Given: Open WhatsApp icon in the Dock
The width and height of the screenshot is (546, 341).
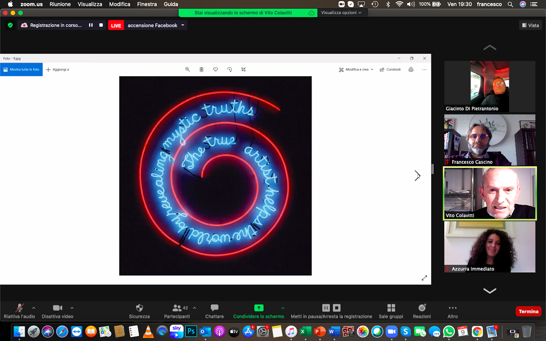Looking at the screenshot, I should [449, 331].
